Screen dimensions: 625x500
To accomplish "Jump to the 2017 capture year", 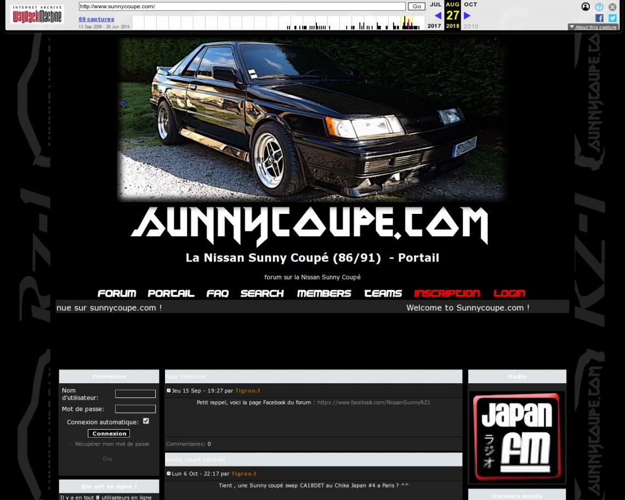I will tap(434, 26).
